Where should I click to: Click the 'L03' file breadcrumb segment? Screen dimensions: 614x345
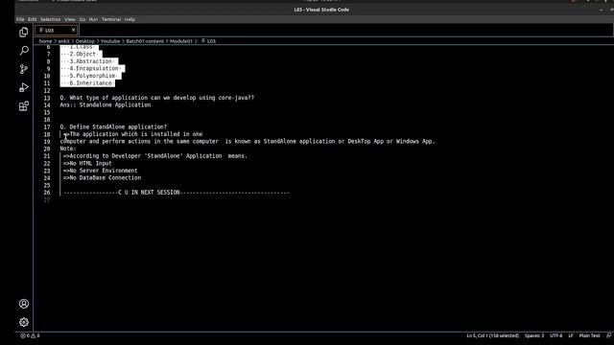pos(209,41)
